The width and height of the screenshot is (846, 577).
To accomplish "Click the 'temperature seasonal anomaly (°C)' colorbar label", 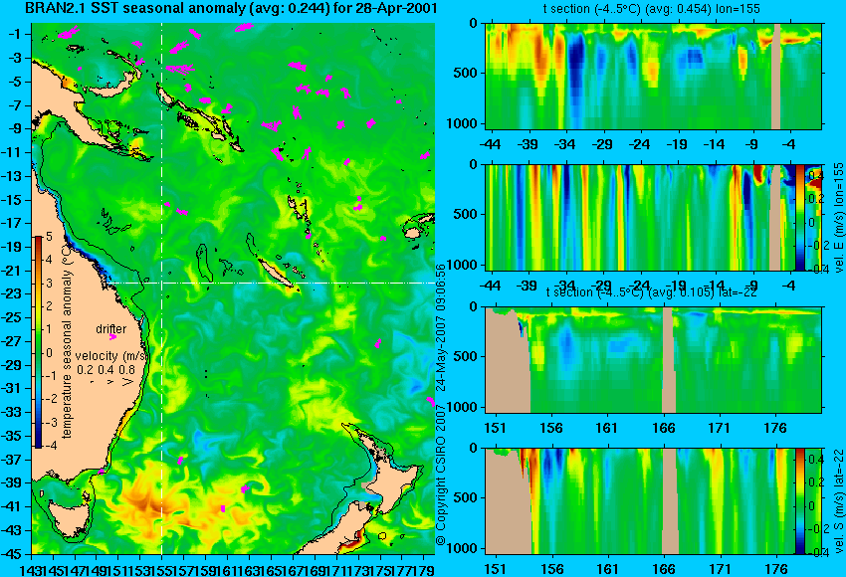I will tap(67, 341).
